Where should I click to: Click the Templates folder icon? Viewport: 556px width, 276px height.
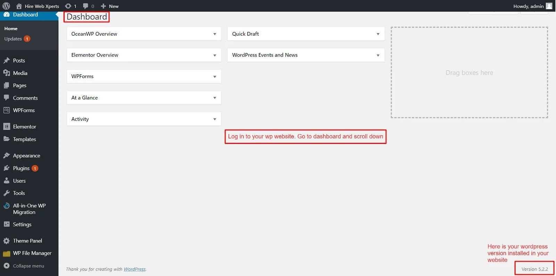point(6,139)
